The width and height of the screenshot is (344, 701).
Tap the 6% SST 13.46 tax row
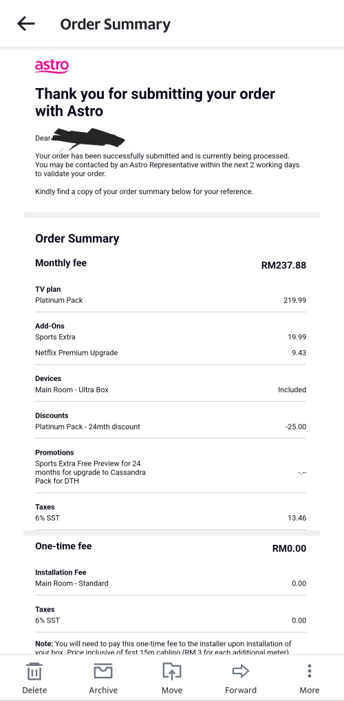point(171,518)
